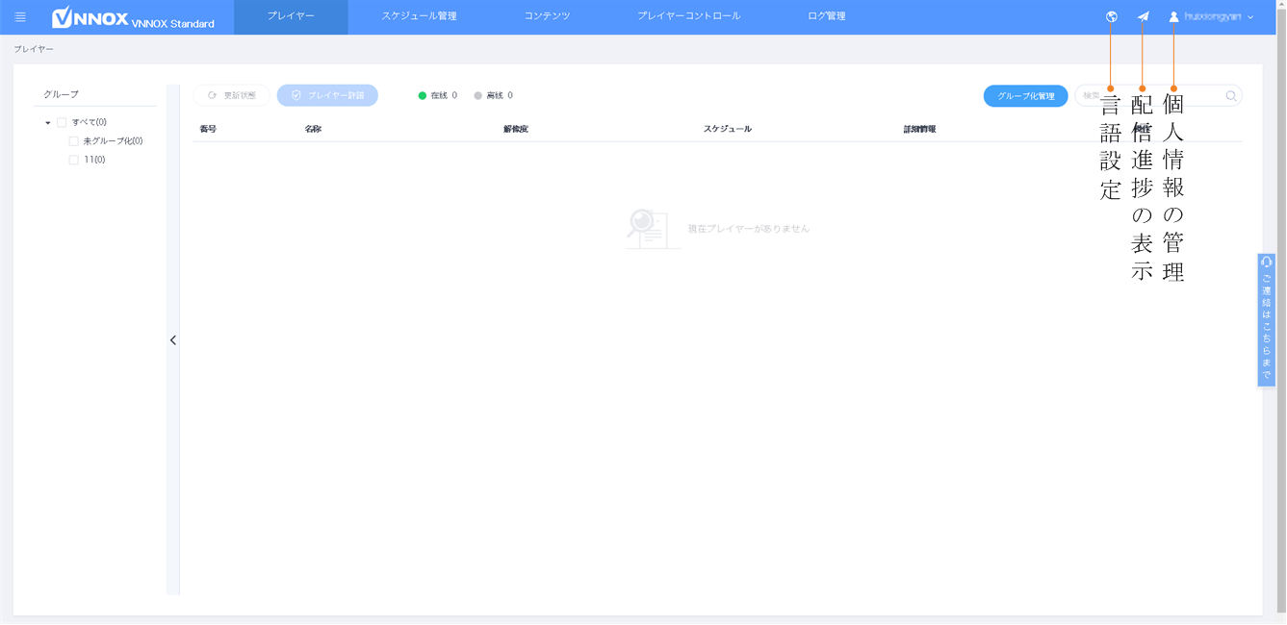Show distribution progress paper plane icon
Viewport: 1287px width, 625px height.
1144,16
